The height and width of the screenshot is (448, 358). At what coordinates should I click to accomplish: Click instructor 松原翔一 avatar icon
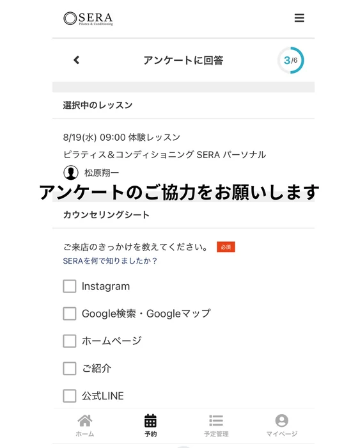(71, 173)
